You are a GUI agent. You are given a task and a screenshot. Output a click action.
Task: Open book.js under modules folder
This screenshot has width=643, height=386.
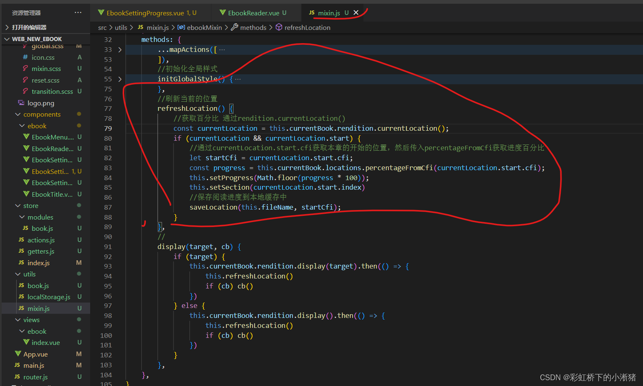(42, 229)
